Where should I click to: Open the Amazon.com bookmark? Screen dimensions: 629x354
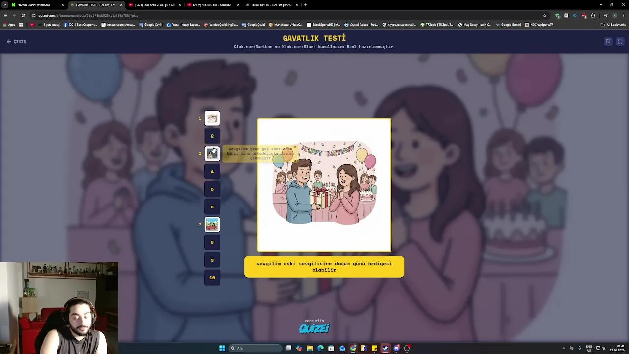pyautogui.click(x=118, y=25)
